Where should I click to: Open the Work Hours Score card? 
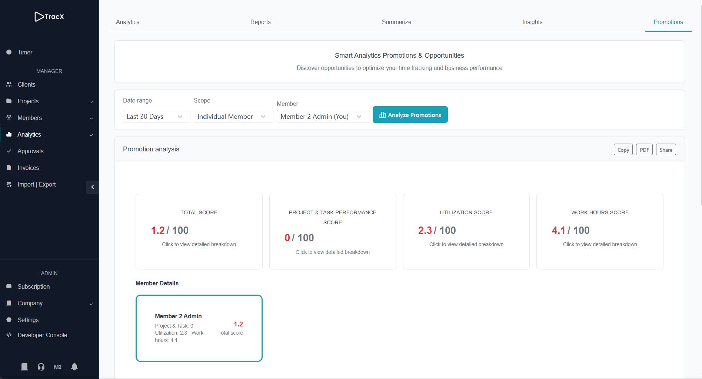600,232
